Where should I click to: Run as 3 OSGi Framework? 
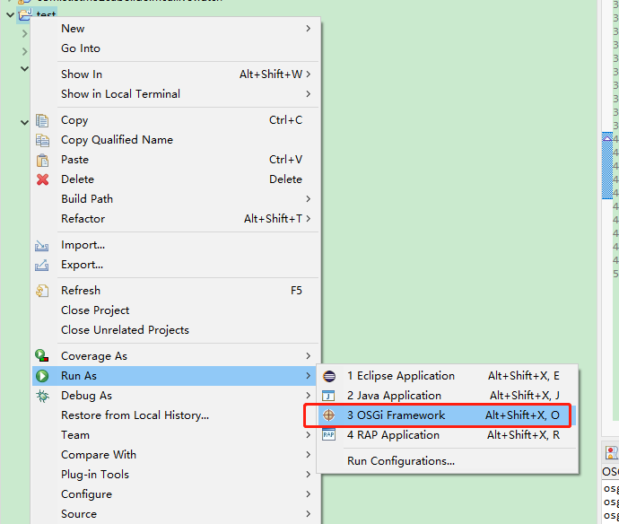coord(448,415)
